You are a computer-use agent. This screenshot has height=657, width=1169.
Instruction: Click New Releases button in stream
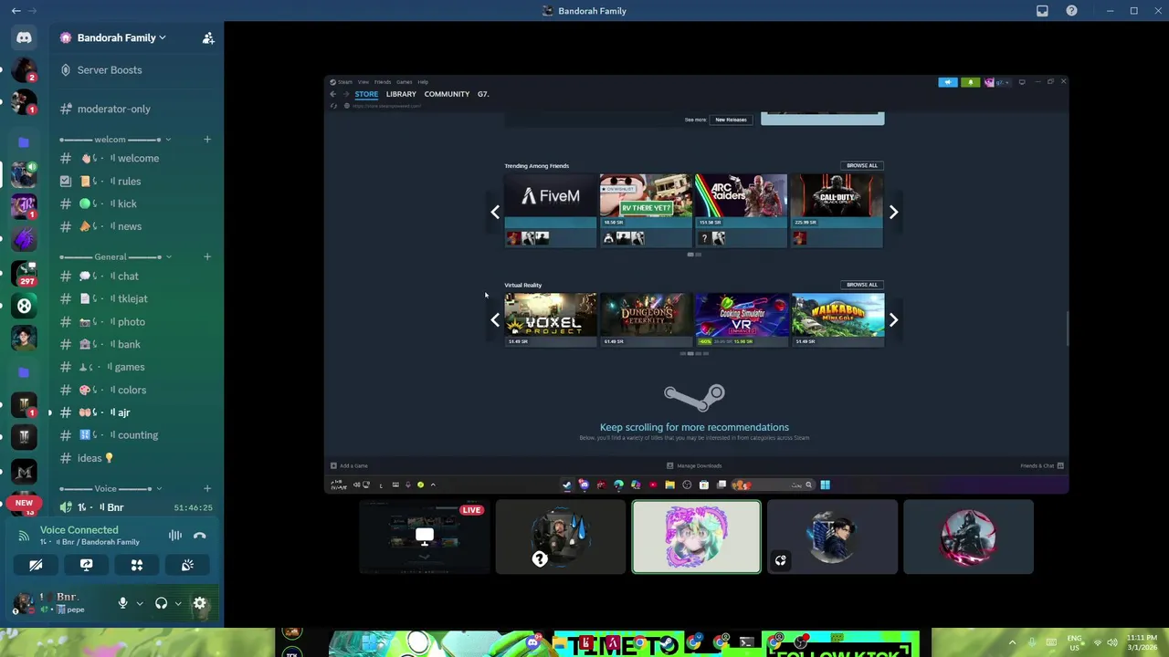click(731, 120)
